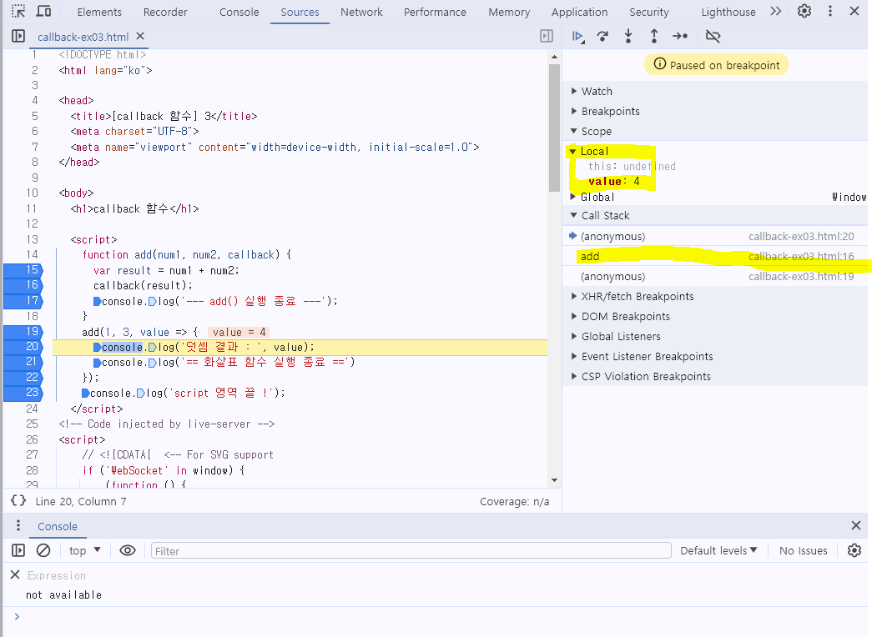
Task: Close the console drawer
Action: pos(856,525)
